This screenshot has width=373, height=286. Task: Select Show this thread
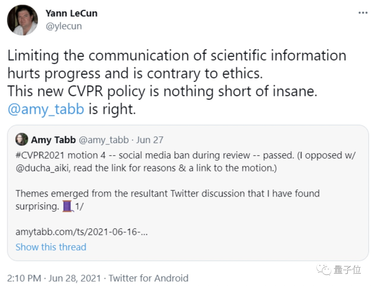(51, 247)
